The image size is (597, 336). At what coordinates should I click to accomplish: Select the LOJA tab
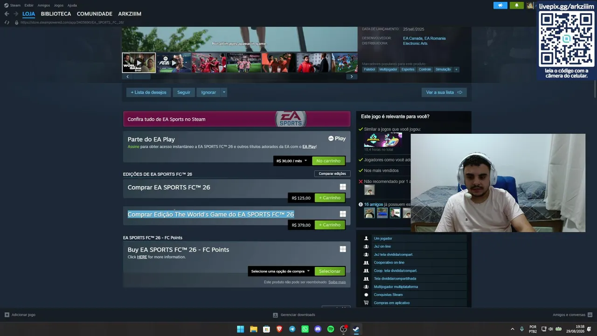point(28,14)
